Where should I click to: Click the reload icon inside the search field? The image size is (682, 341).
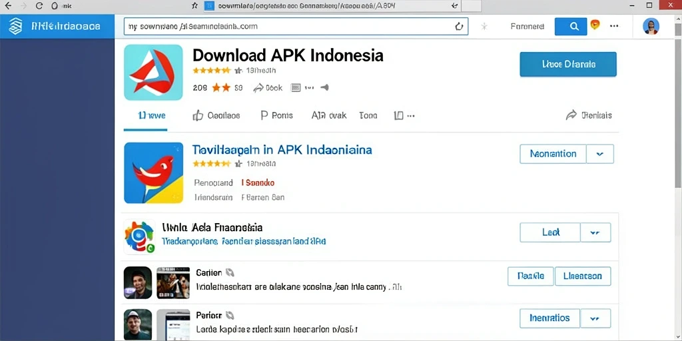click(x=459, y=27)
